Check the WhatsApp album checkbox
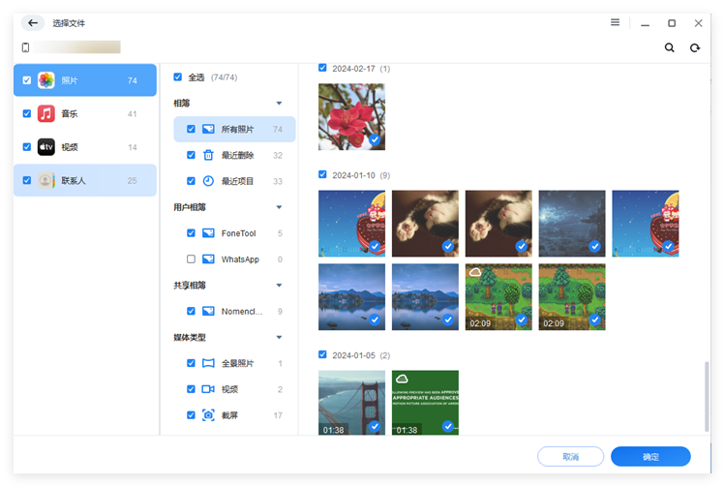 coord(191,259)
